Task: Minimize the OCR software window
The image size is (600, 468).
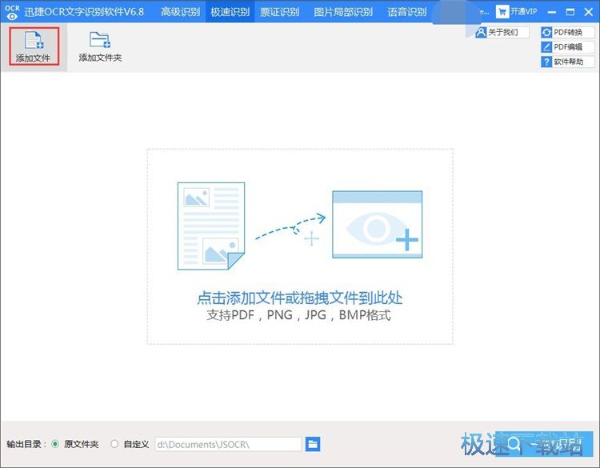Action: point(551,12)
